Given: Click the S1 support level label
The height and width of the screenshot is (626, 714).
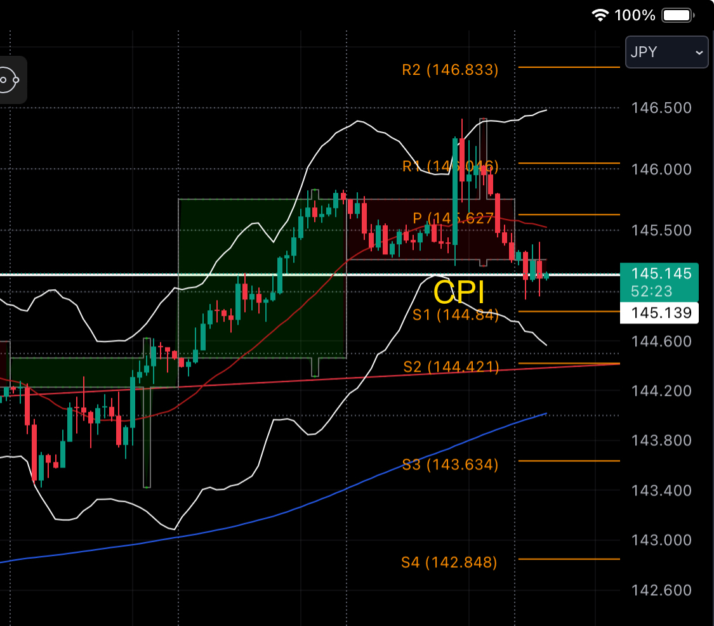Looking at the screenshot, I should click(x=455, y=314).
